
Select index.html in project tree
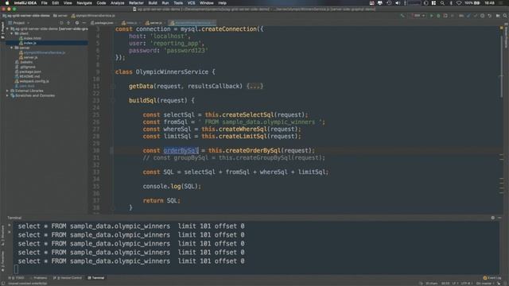[x=30, y=38]
